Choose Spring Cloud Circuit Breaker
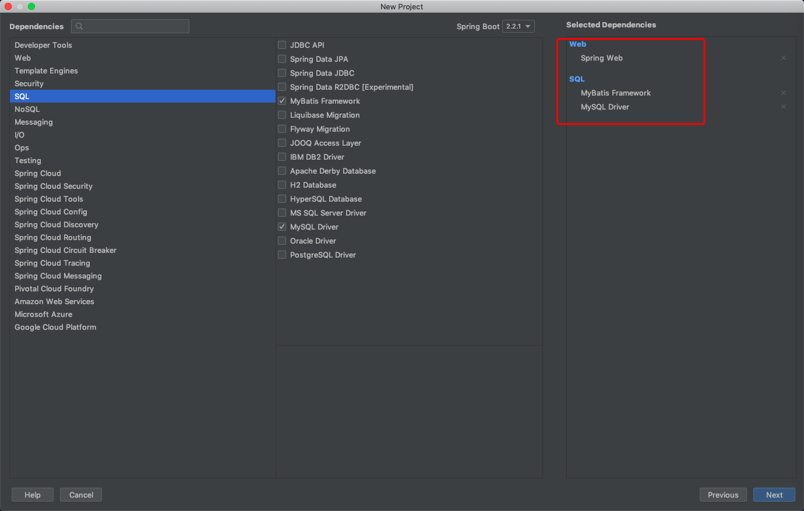Screen dimensions: 804x511 pos(143,250)
